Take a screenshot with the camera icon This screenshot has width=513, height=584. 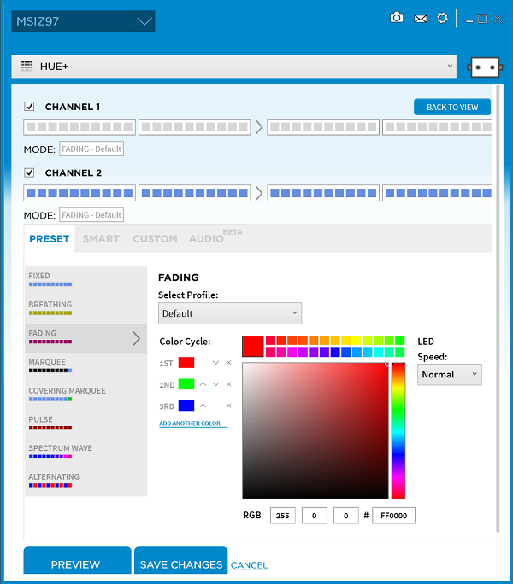397,18
